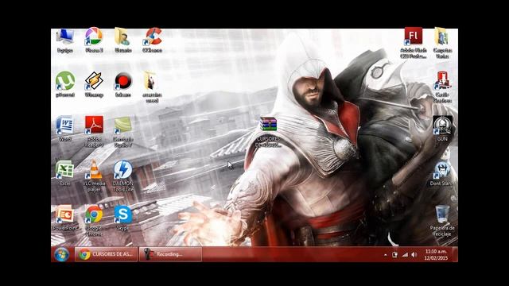Open the red record-button recorder shortcut
This screenshot has height=286, width=509.
click(123, 84)
